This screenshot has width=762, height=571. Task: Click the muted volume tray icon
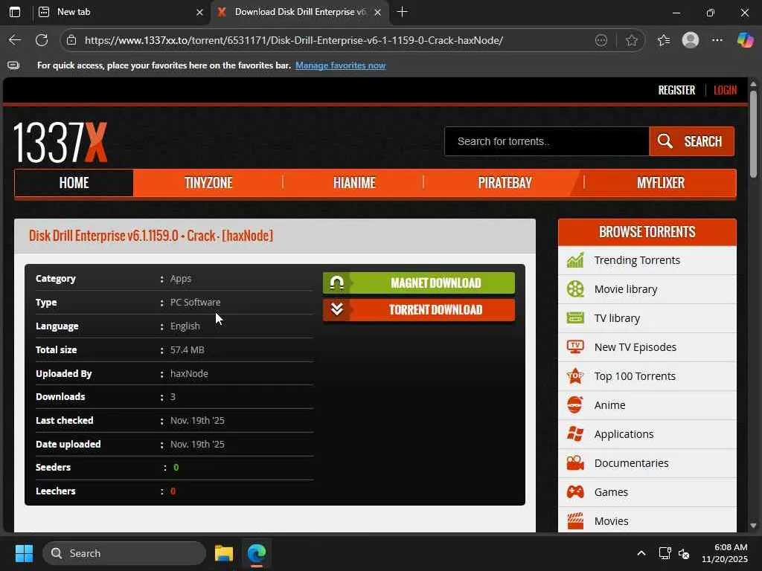684,553
